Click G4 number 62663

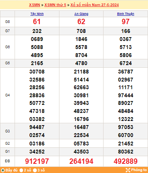pyautogui.click(x=81, y=87)
